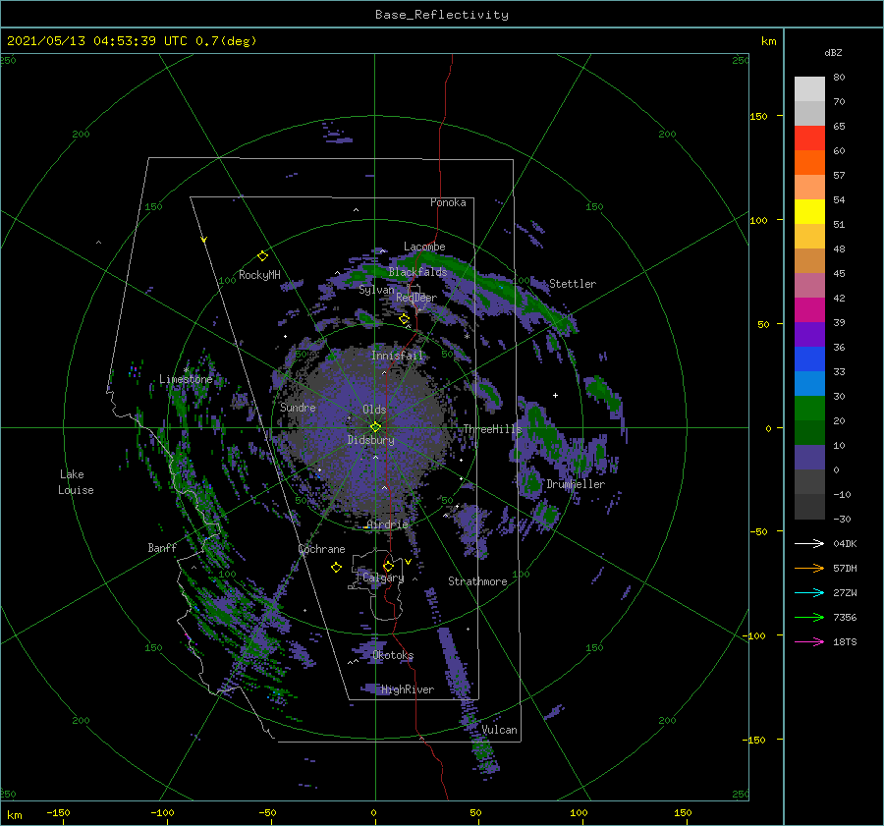The width and height of the screenshot is (884, 826).
Task: Click the white plus marker east of ThreeHills
Action: pos(555,395)
